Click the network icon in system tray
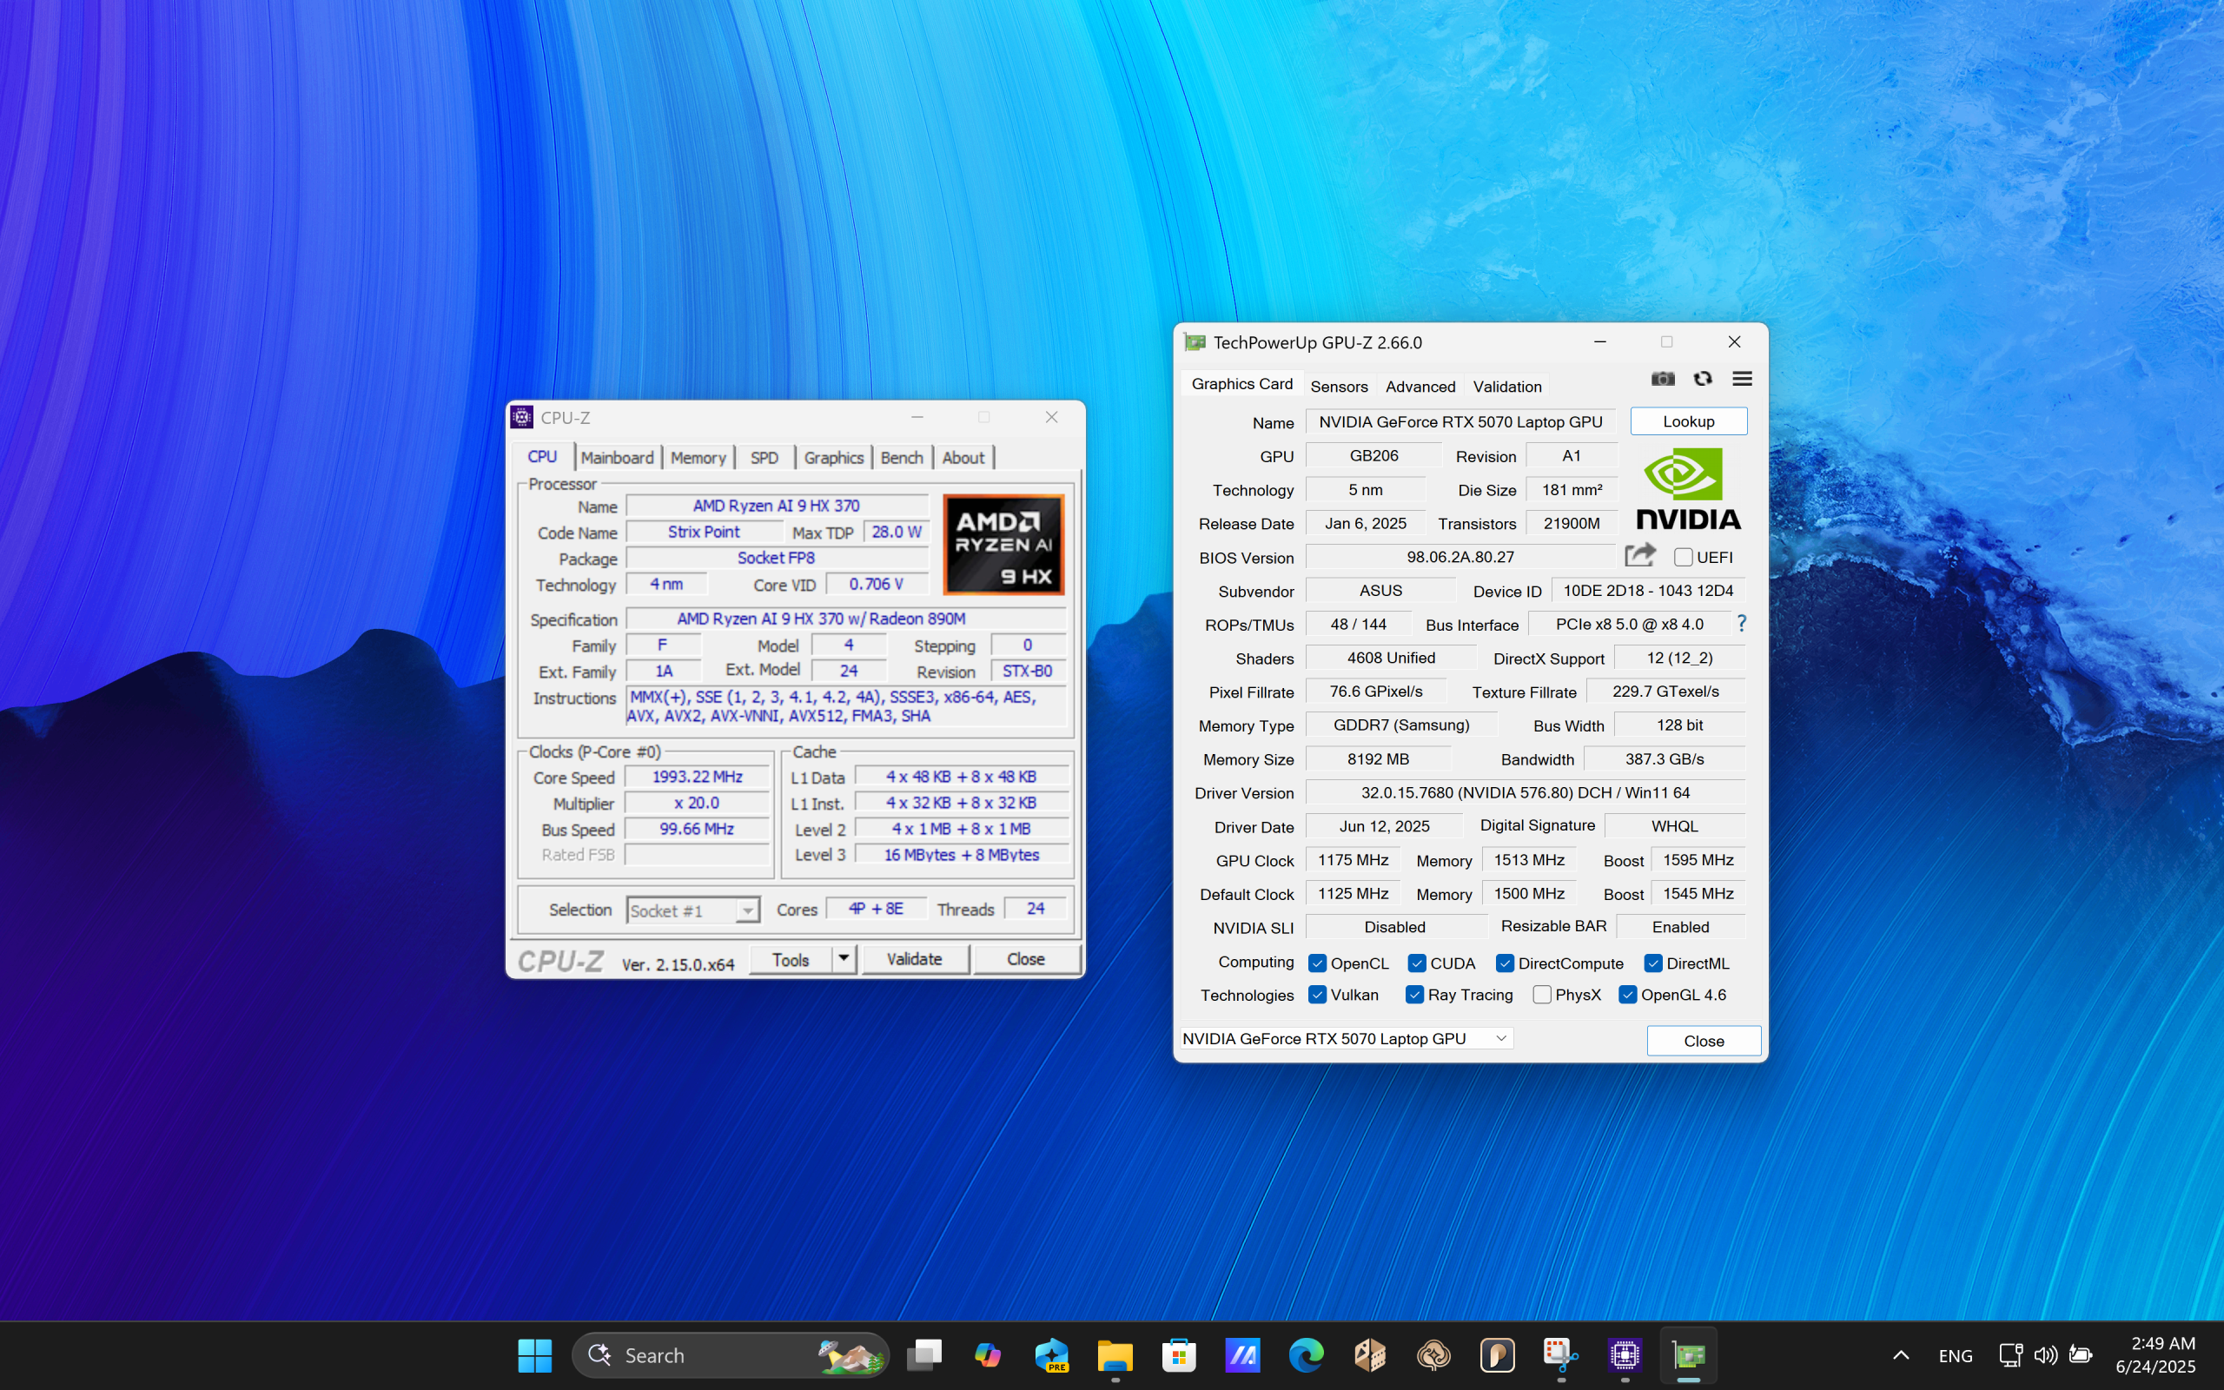Screen dimensions: 2224x1390 (x=2010, y=1355)
